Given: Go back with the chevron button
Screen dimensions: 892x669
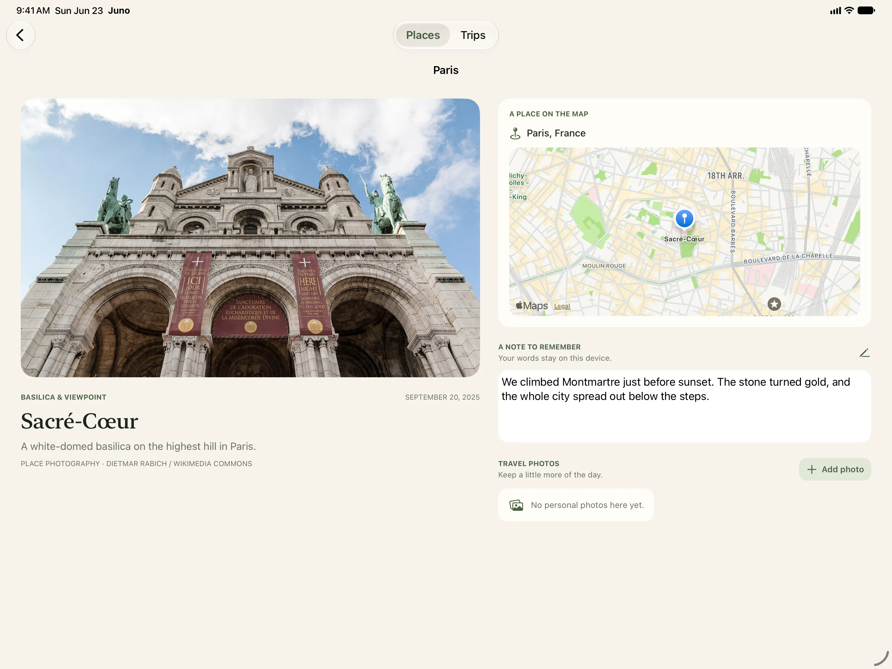Looking at the screenshot, I should pos(20,35).
